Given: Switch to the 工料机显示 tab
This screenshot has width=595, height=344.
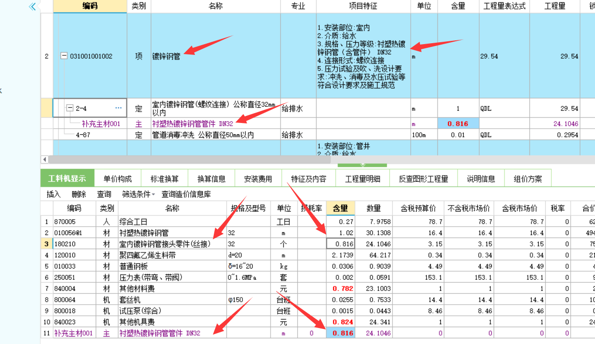Looking at the screenshot, I should click(67, 179).
